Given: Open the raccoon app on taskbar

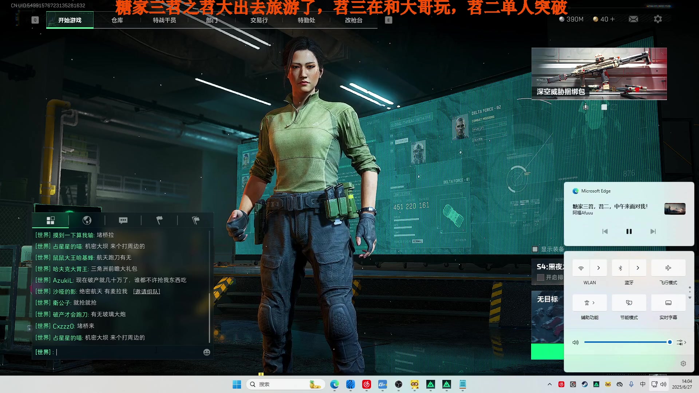Looking at the screenshot, I should (x=415, y=384).
